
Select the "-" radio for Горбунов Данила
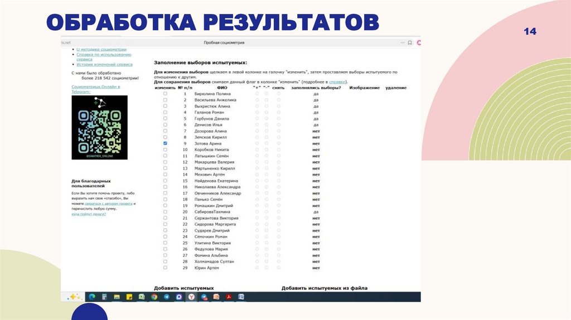pyautogui.click(x=267, y=118)
